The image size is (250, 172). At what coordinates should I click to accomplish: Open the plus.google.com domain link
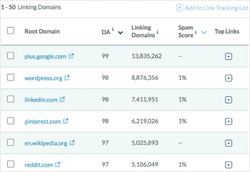[x=45, y=56]
